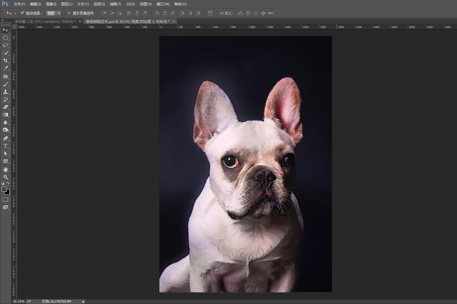Expand the Move tool preset picker arrow

tap(15, 13)
